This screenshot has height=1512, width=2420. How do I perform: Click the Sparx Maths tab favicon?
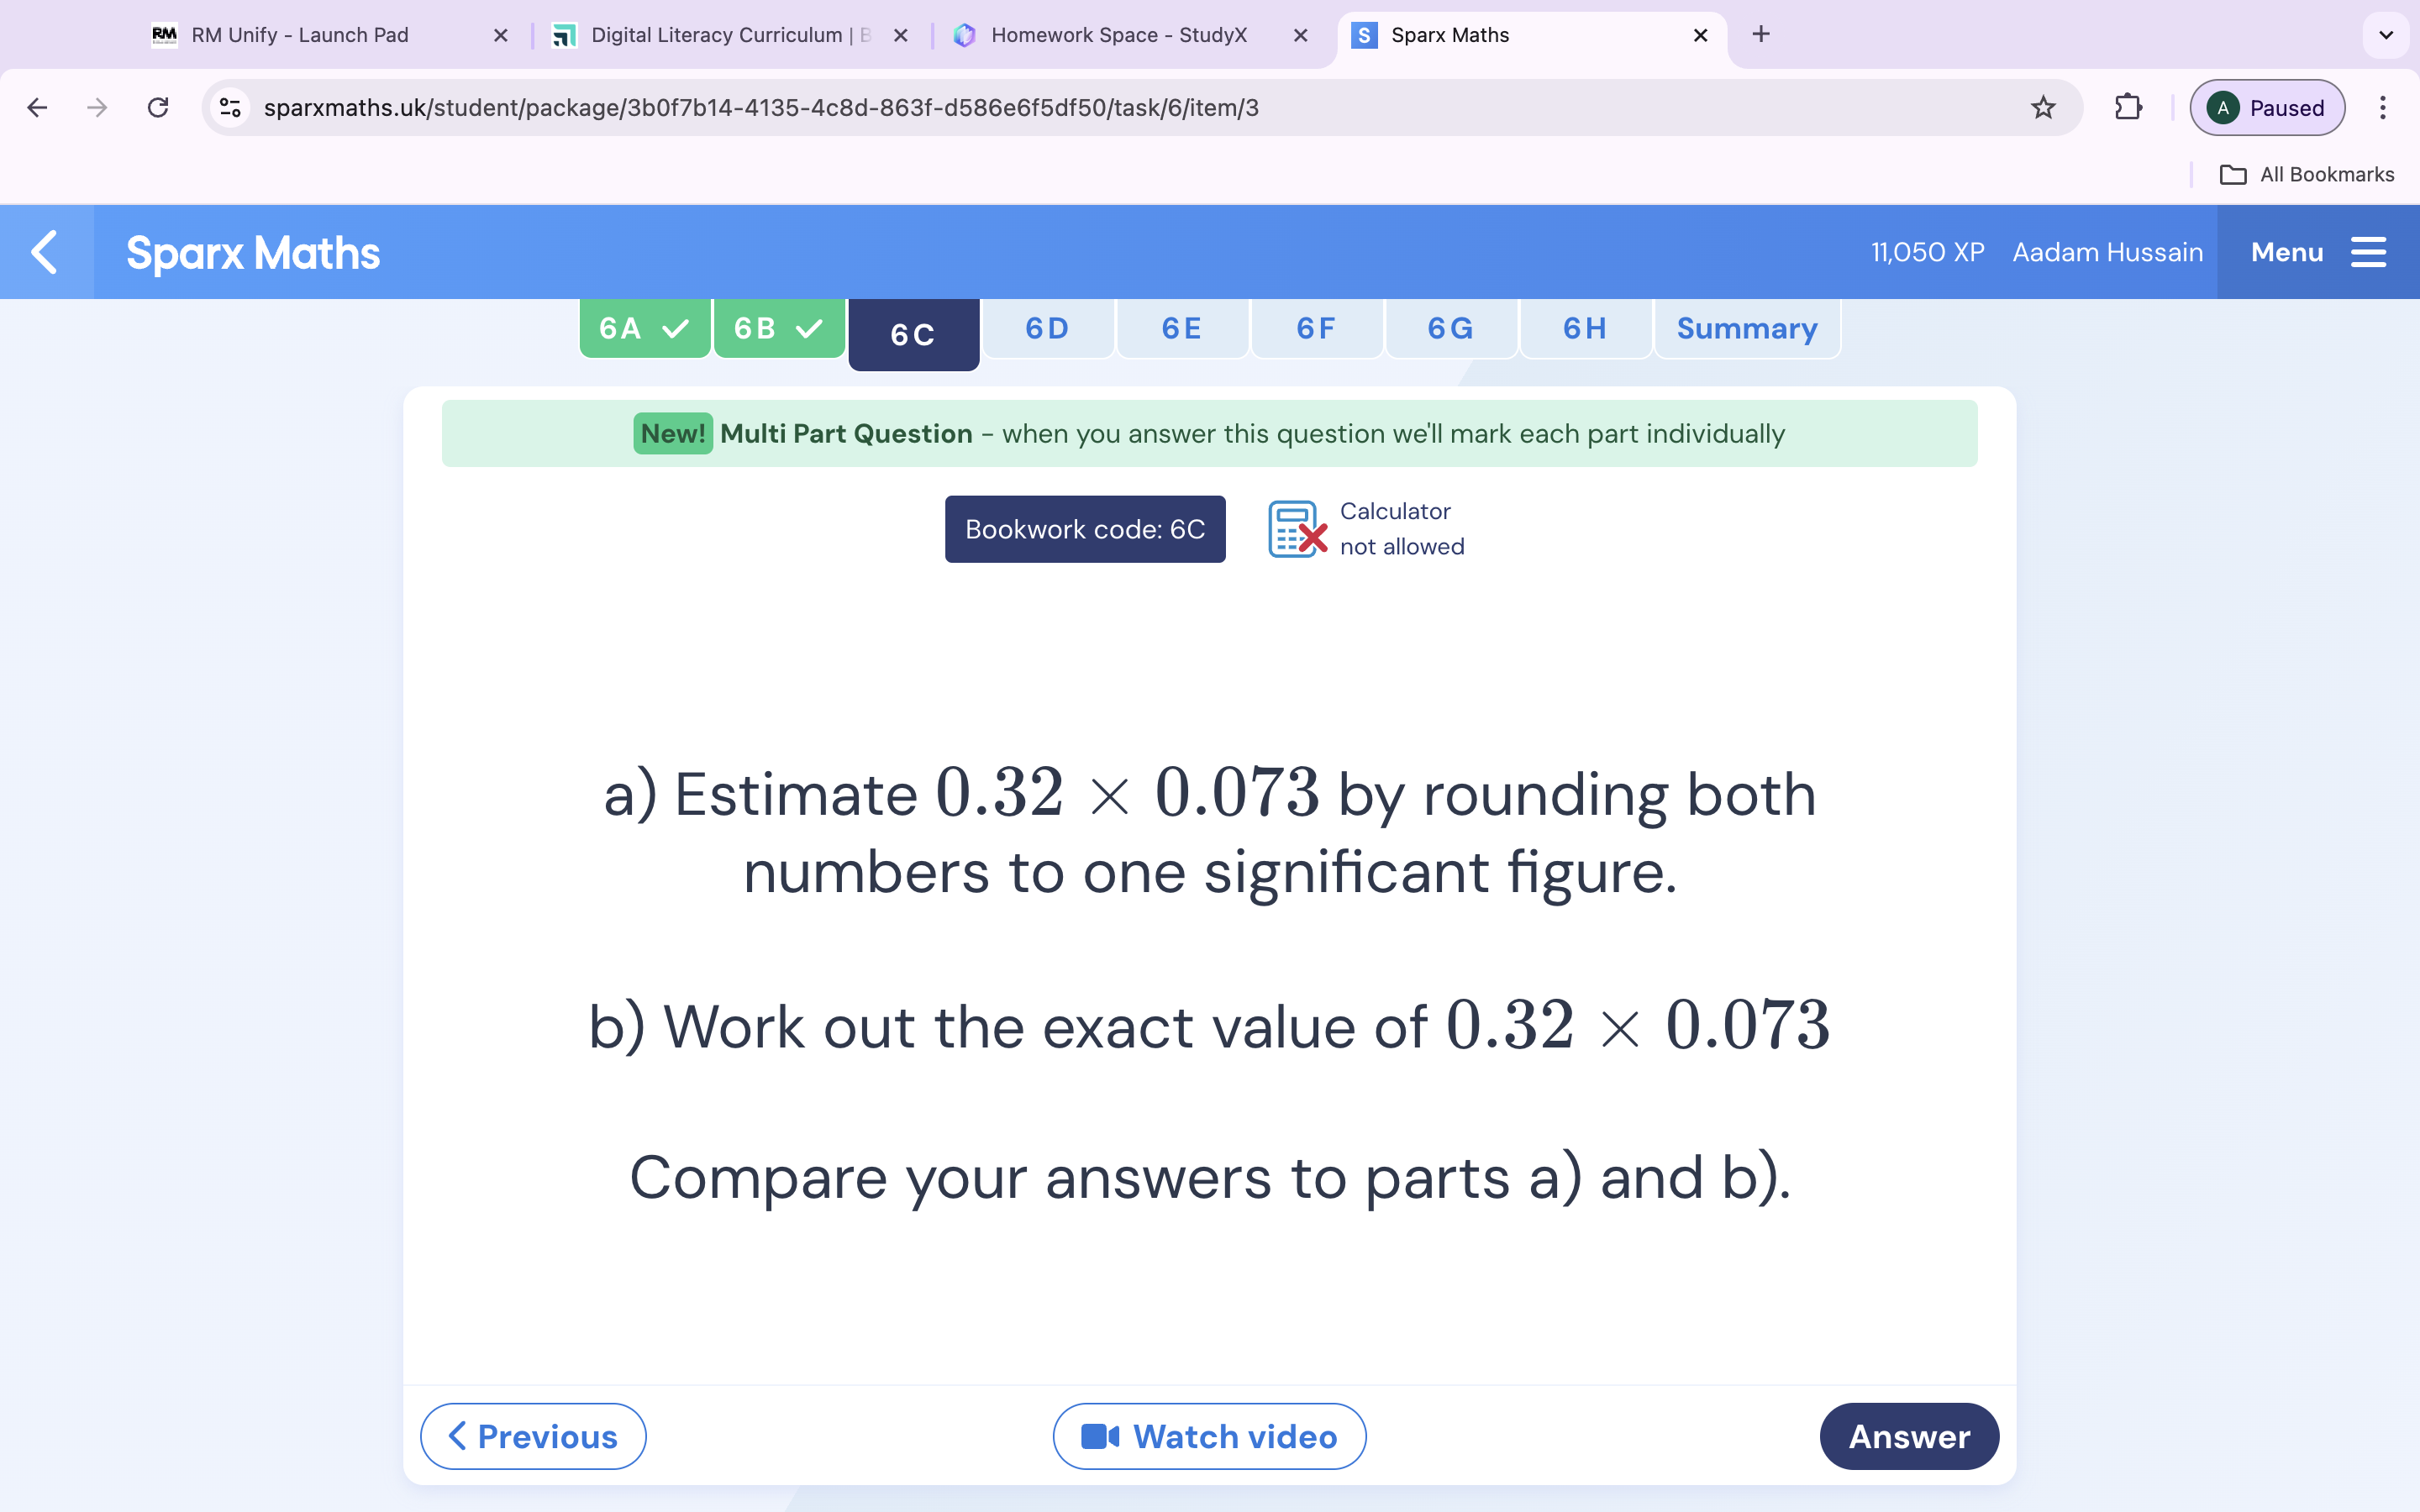1364,35
